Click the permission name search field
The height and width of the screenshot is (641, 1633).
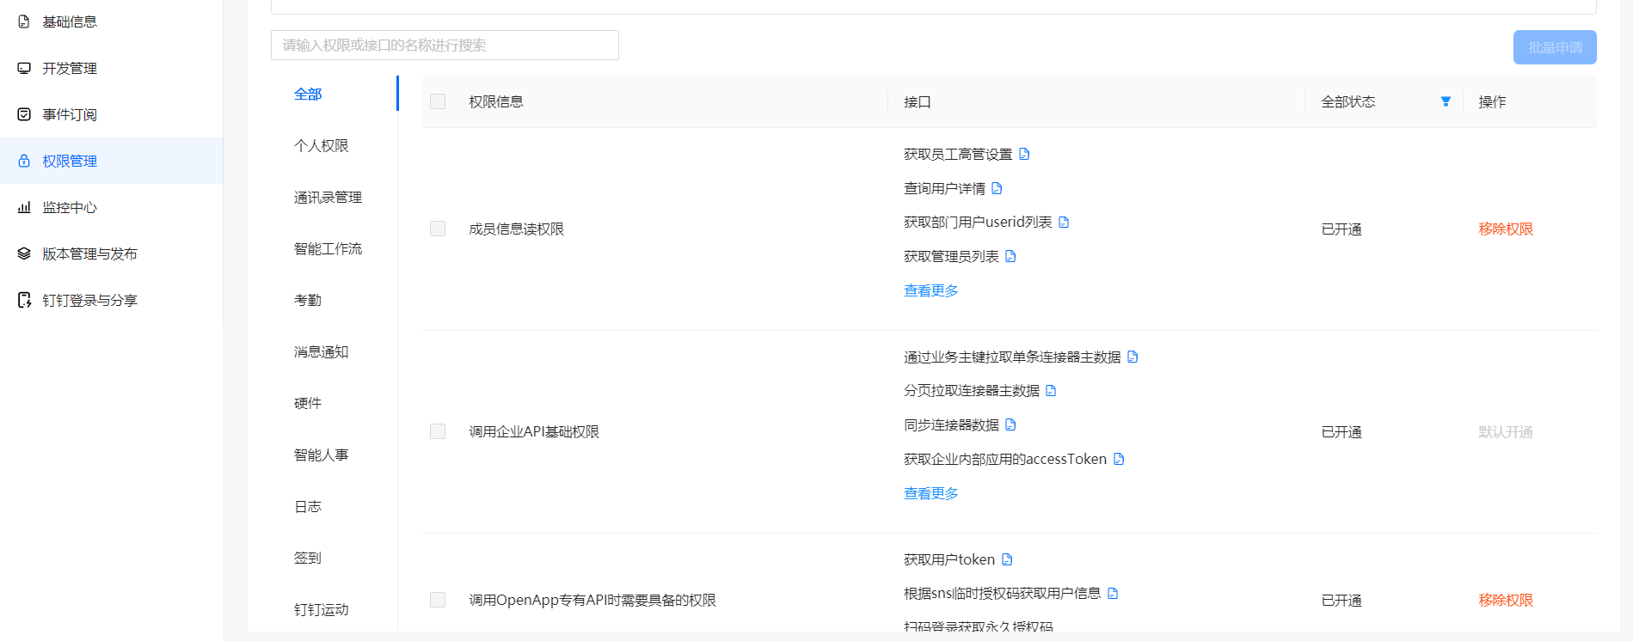click(x=445, y=46)
